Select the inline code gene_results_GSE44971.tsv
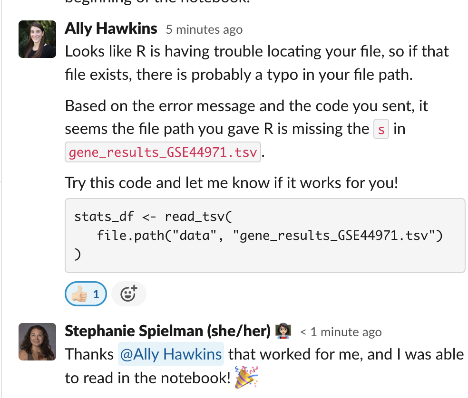This screenshot has width=468, height=398. coord(162,152)
